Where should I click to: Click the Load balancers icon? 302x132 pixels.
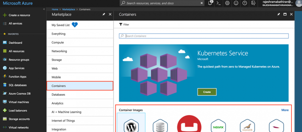[x=5, y=110]
